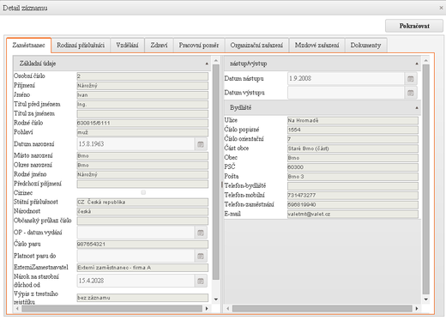Click the empty Předchozí příjmení field
This screenshot has height=327, width=446.
coord(142,184)
